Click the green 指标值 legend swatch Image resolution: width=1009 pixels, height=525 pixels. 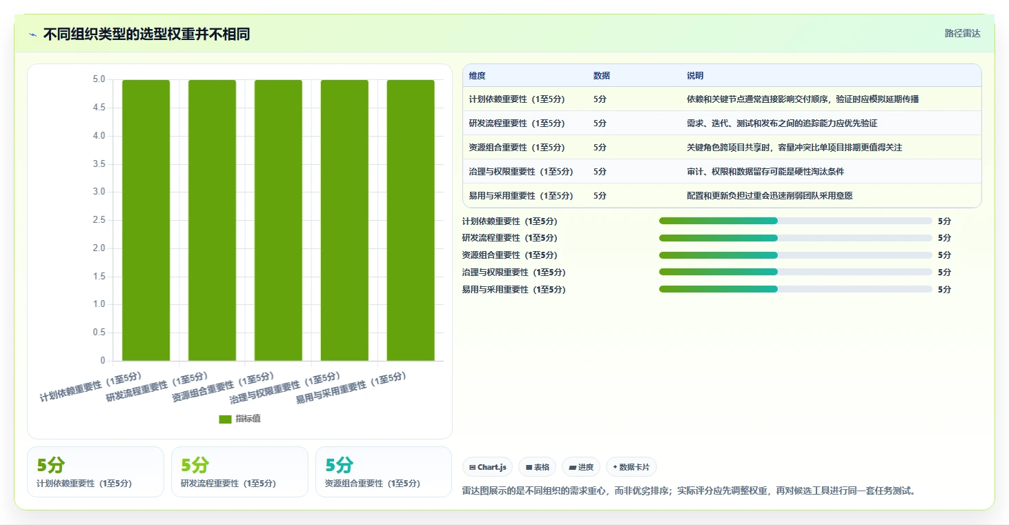[x=225, y=419]
